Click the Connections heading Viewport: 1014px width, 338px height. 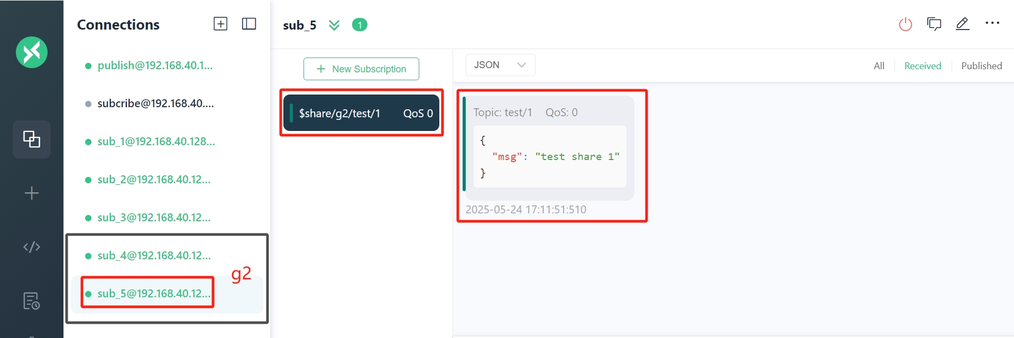click(x=118, y=24)
